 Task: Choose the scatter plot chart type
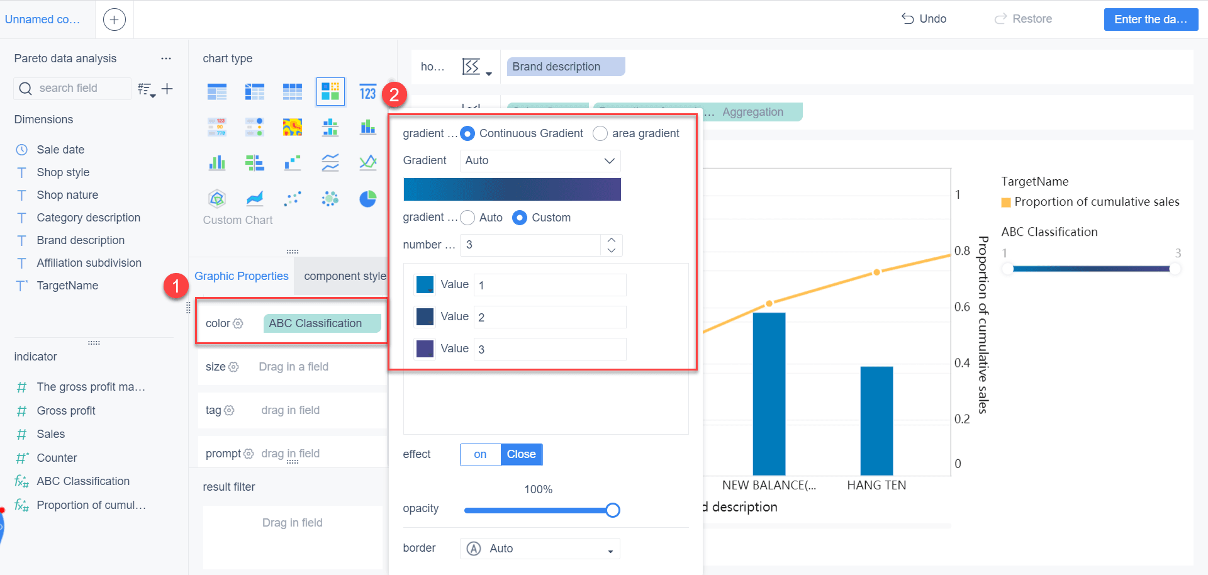point(293,199)
